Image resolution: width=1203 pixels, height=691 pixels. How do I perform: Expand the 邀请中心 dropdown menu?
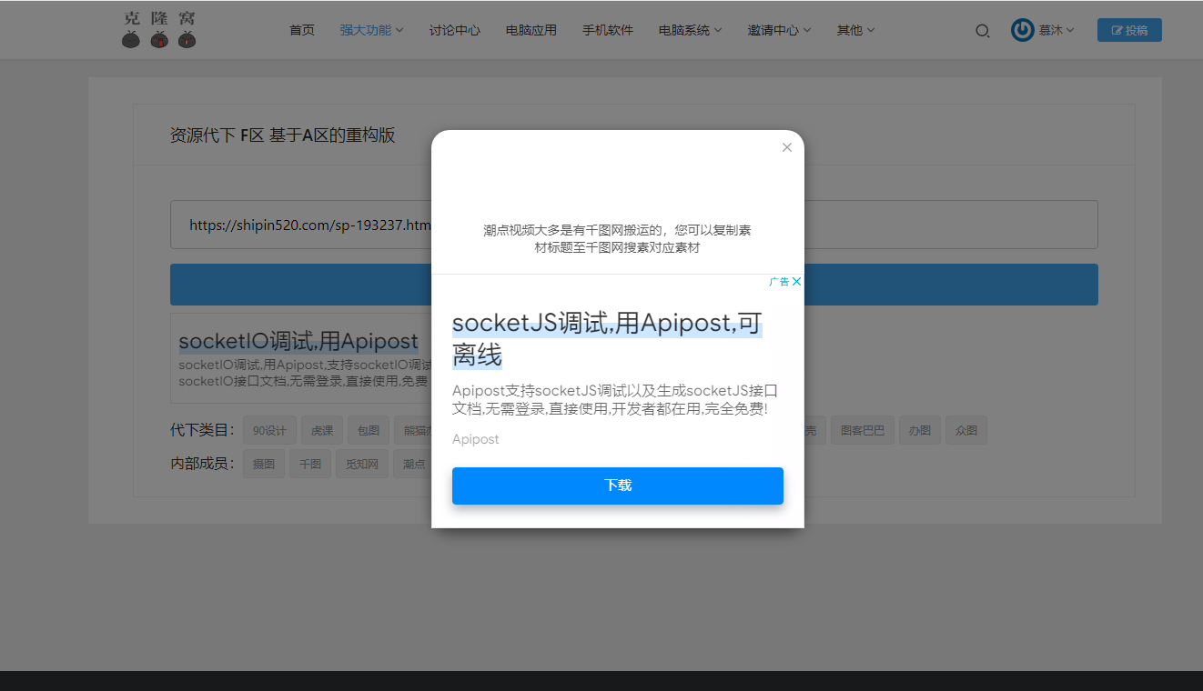click(780, 30)
